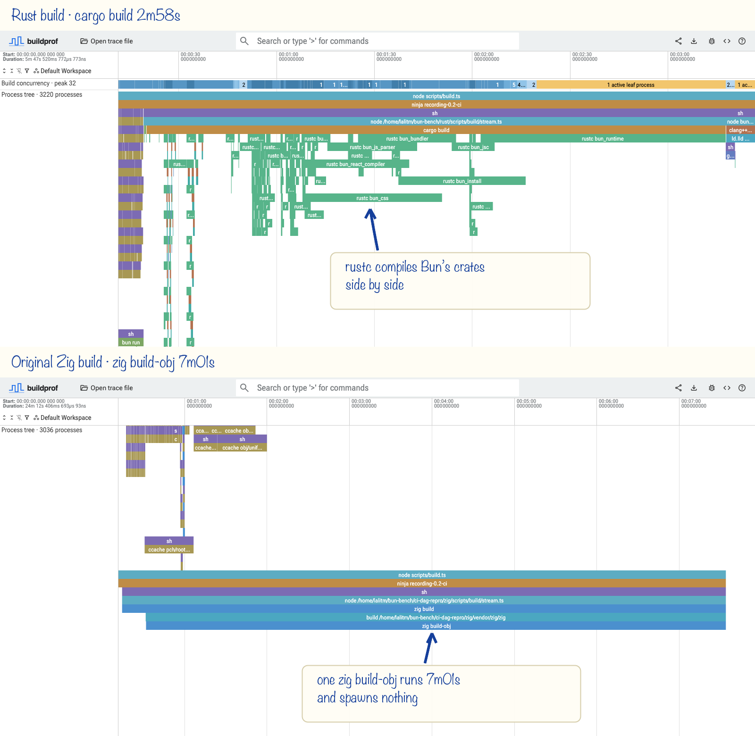Open help in the Rust build panel
Viewport: 755px width, 736px height.
click(x=742, y=41)
